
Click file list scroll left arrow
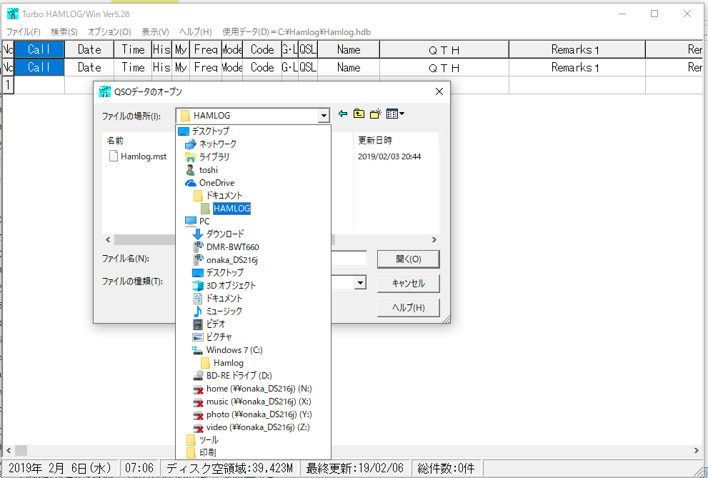coord(108,239)
